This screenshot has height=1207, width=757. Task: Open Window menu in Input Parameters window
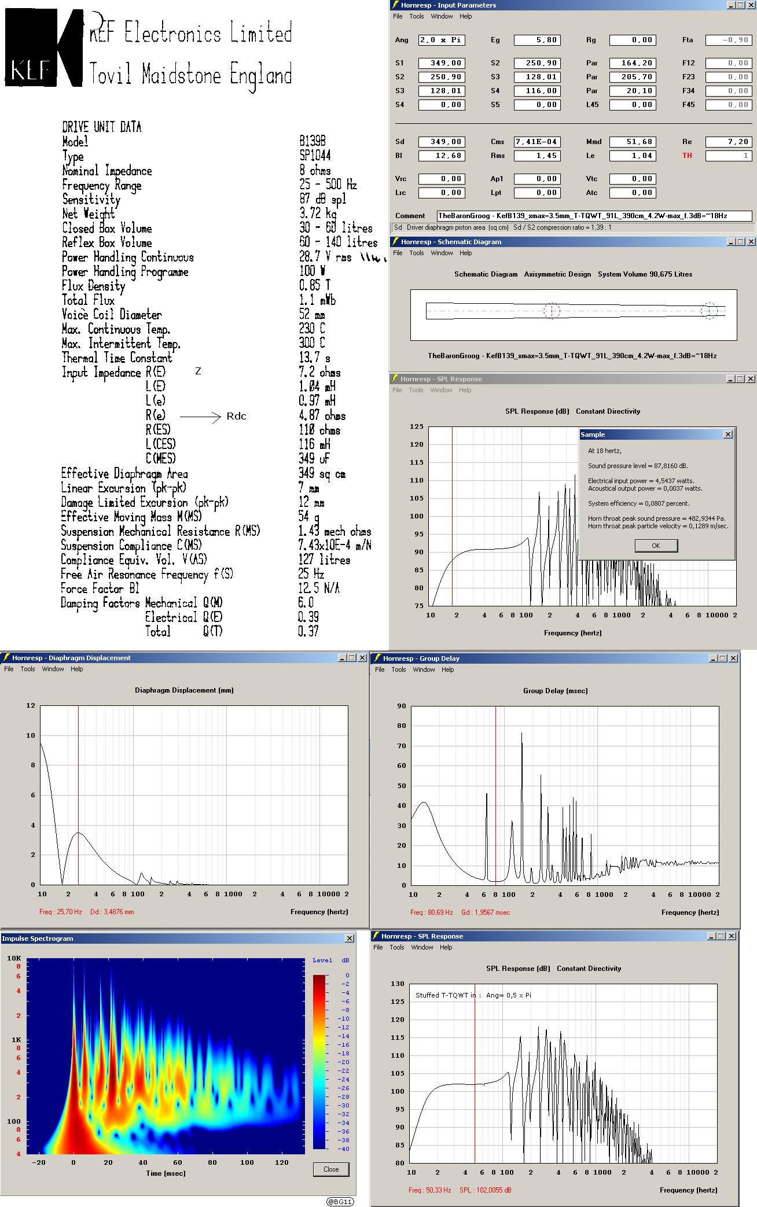pos(442,16)
